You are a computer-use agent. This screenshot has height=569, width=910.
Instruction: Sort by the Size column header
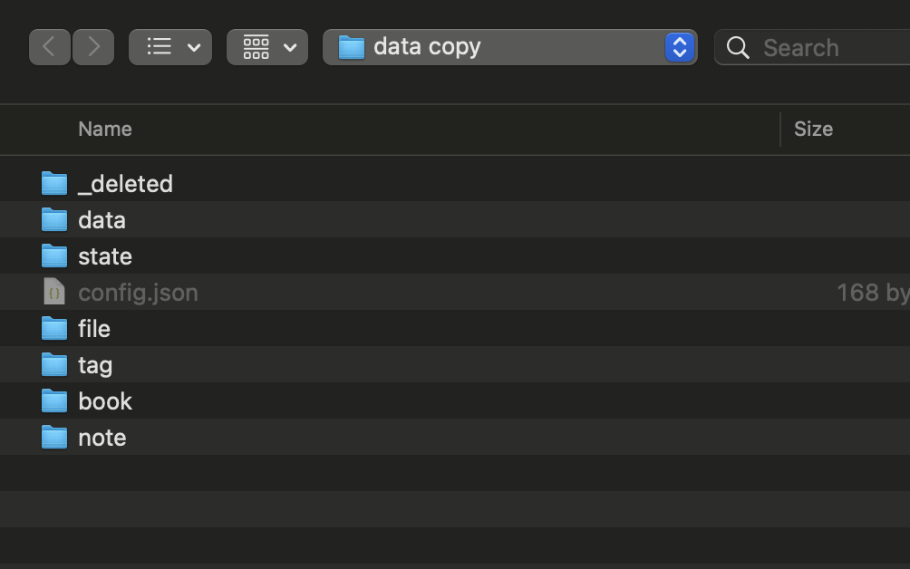[813, 129]
